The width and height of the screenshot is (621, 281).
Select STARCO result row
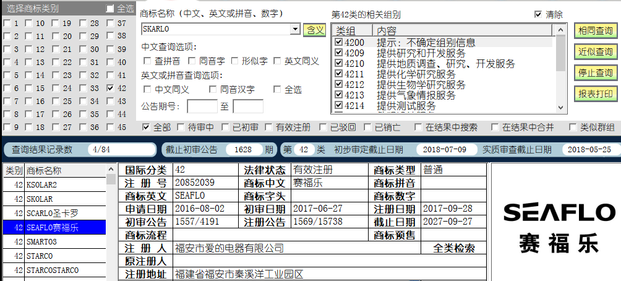click(x=54, y=256)
